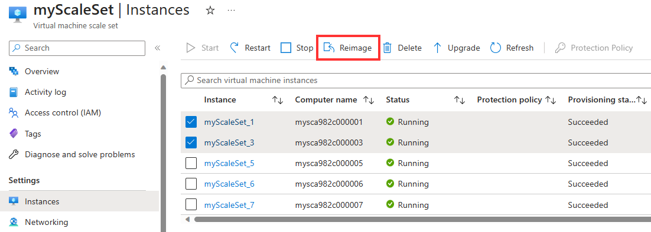651x232 pixels.
Task: Sort by Instance column arrows
Action: point(278,100)
